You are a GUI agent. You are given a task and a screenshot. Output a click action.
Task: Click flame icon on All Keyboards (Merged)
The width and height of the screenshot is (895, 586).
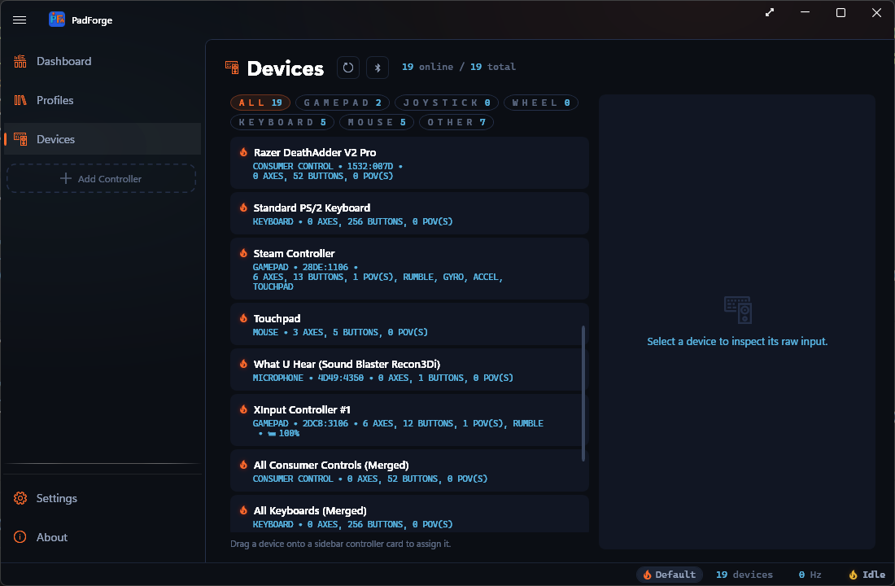244,510
